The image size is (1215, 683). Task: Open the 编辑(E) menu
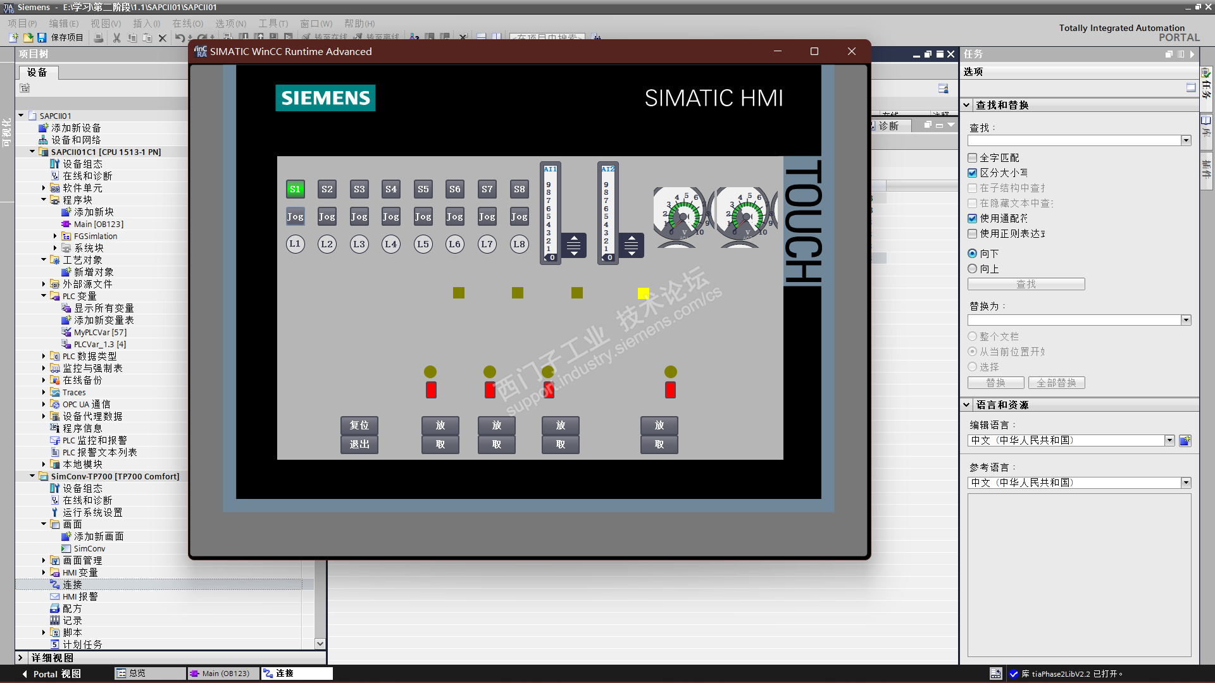tap(63, 23)
